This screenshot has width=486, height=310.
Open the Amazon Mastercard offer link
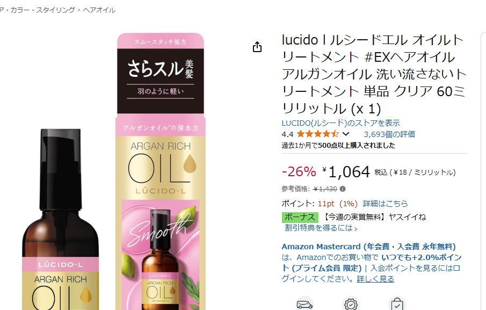[368, 247]
